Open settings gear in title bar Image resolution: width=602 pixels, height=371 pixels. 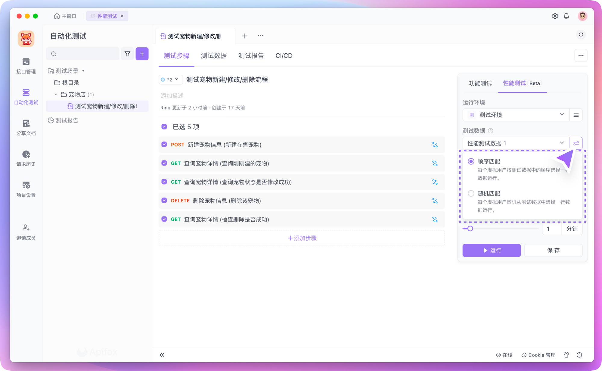pos(555,16)
